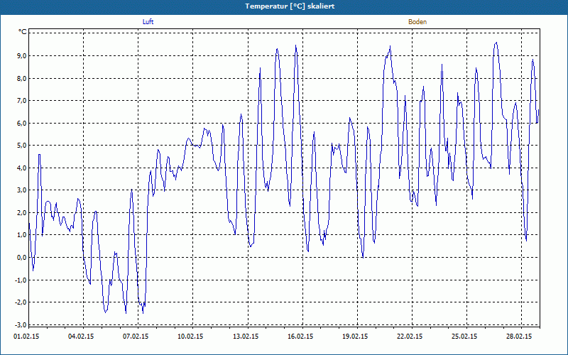The height and width of the screenshot is (355, 568).
Task: Click the 8,0 value on temperature axis
Action: (22, 78)
